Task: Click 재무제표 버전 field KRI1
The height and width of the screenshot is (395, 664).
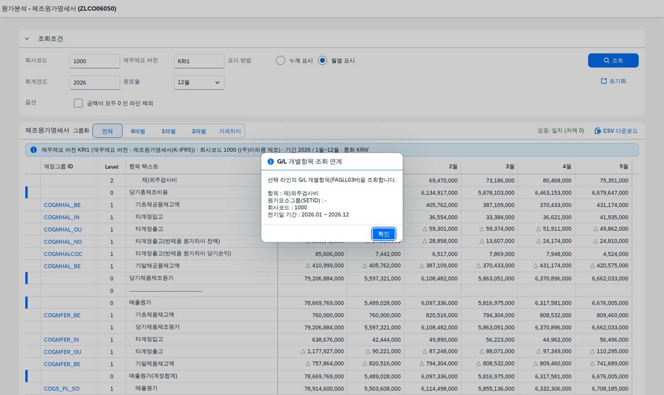Action: click(199, 61)
